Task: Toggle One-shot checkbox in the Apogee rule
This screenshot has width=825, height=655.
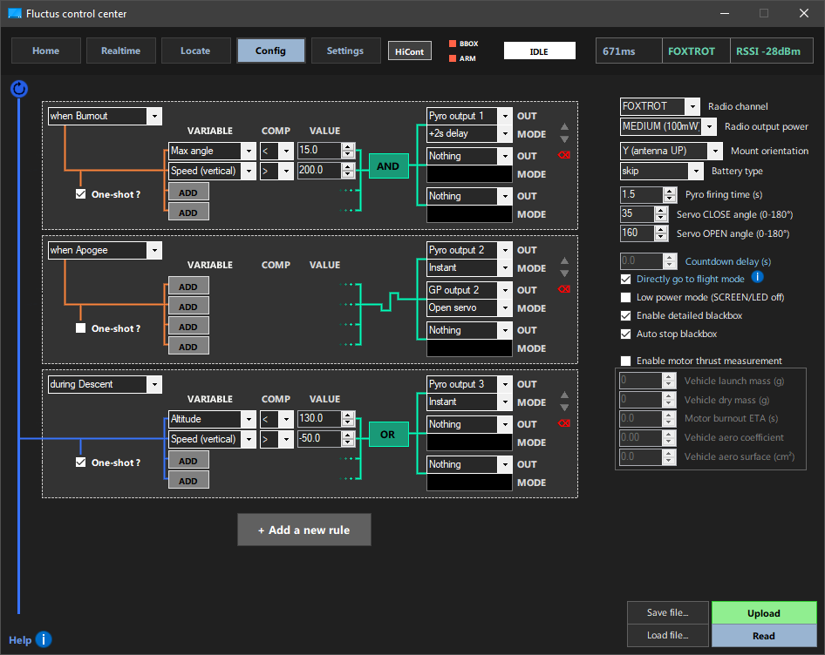Action: point(81,328)
